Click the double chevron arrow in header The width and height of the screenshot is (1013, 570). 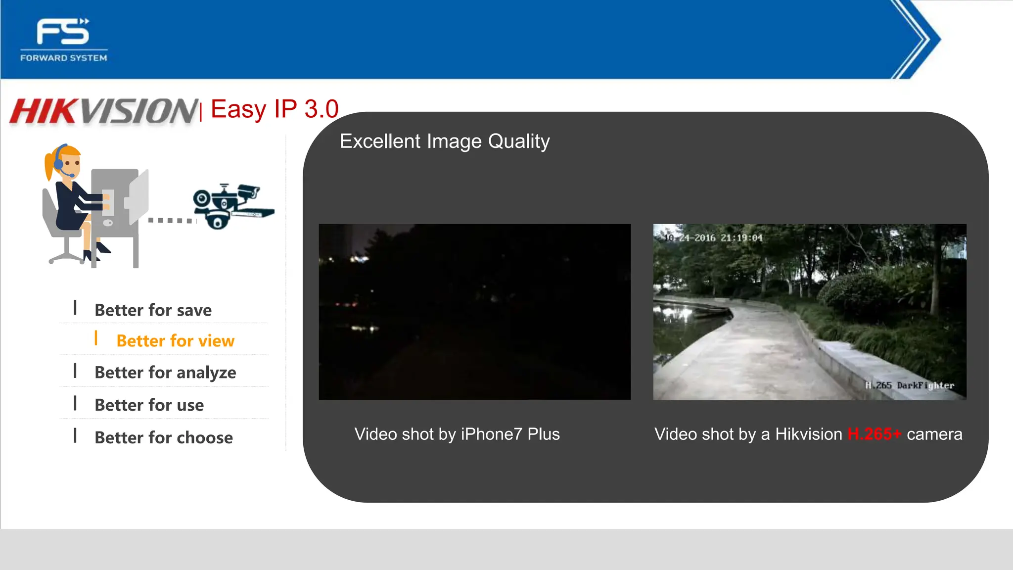[x=916, y=40]
